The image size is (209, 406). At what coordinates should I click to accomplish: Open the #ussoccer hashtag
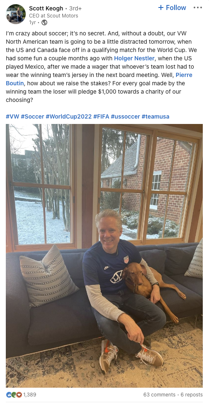tap(125, 116)
